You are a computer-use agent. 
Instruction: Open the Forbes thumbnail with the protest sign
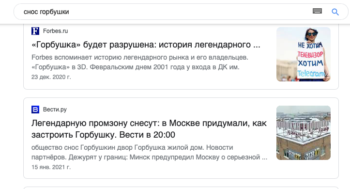pos(304,54)
